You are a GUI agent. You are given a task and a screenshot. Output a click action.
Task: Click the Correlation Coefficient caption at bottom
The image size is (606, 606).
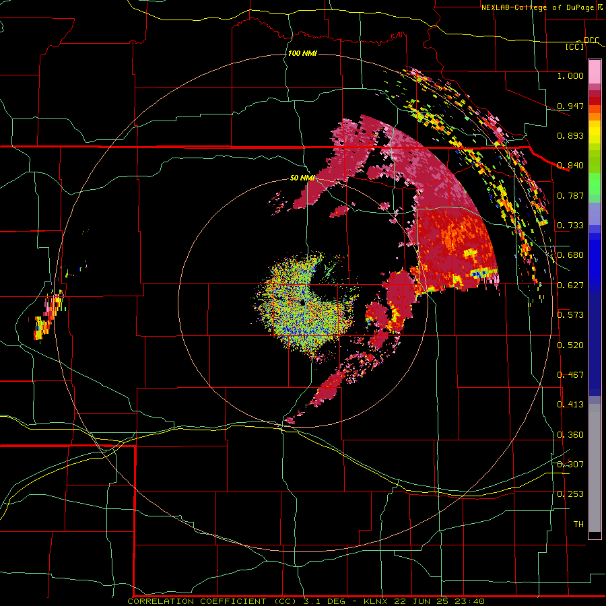coord(306,601)
